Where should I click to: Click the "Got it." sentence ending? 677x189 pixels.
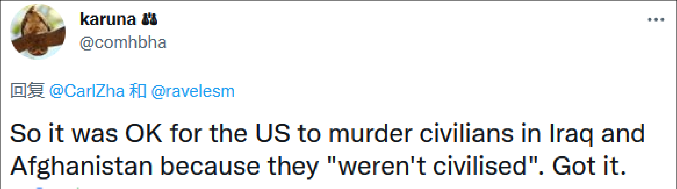tap(589, 166)
